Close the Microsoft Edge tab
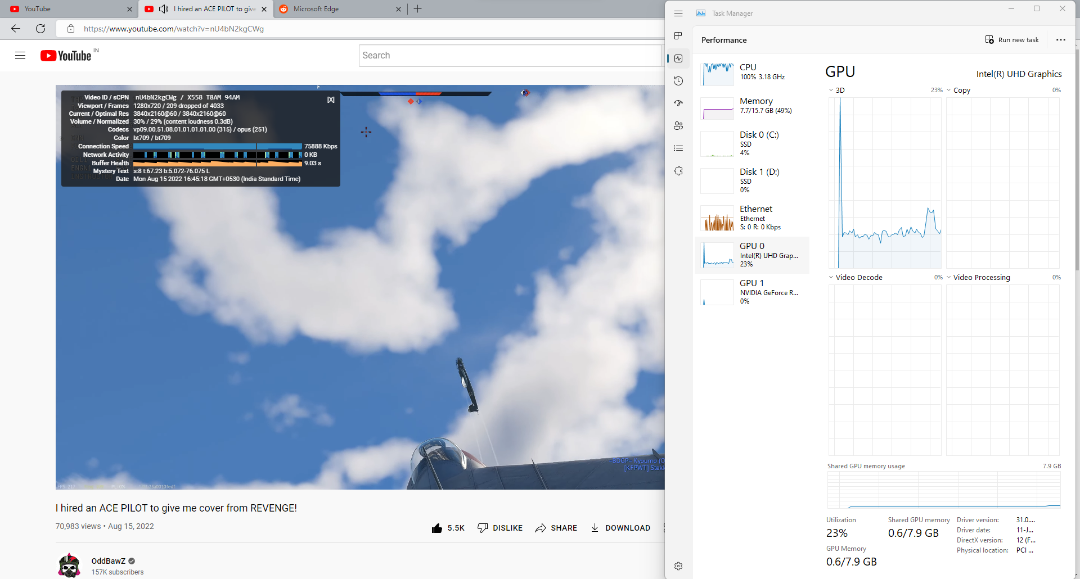This screenshot has width=1080, height=579. point(398,9)
